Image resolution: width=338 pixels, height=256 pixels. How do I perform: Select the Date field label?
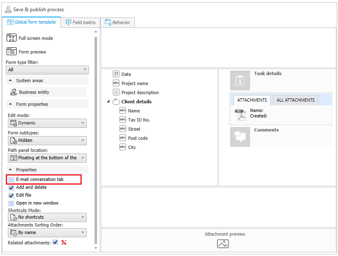click(126, 74)
